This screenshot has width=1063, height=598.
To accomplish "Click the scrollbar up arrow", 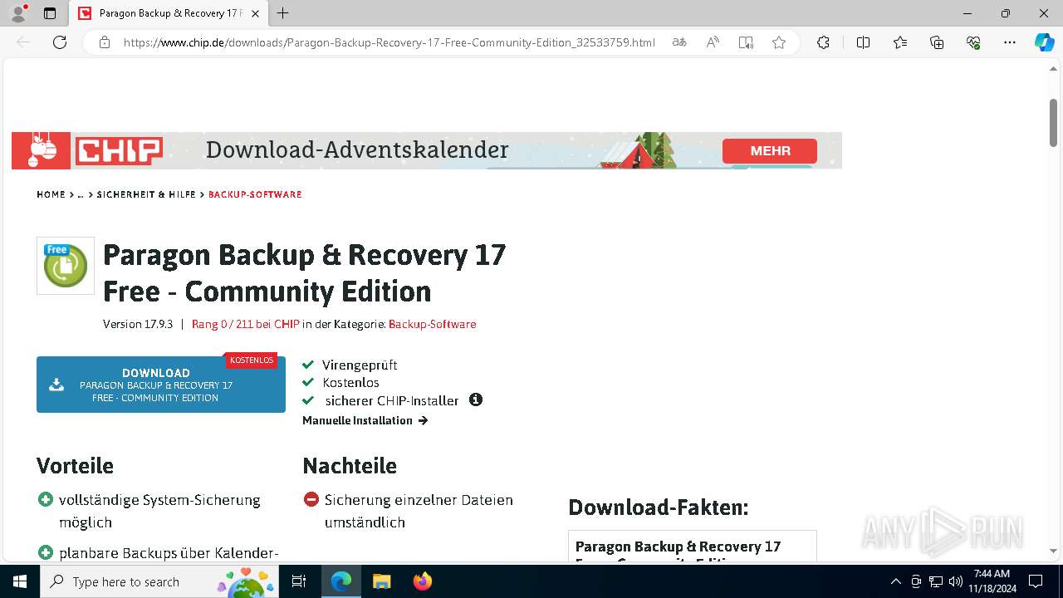I will [1053, 70].
